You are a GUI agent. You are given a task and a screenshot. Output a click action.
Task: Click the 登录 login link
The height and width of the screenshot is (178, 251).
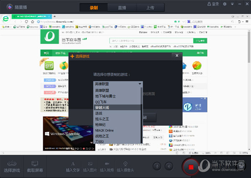(x=214, y=4)
